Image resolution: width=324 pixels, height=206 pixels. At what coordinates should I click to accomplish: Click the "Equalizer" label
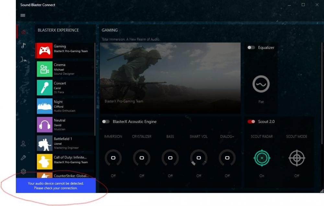pyautogui.click(x=266, y=48)
